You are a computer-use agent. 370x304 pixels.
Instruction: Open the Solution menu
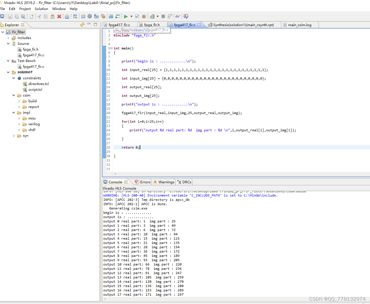[41, 9]
